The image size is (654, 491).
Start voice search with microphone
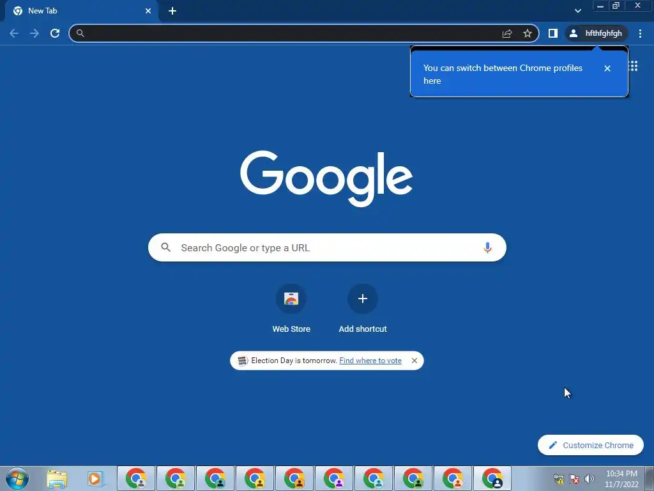[x=487, y=247]
